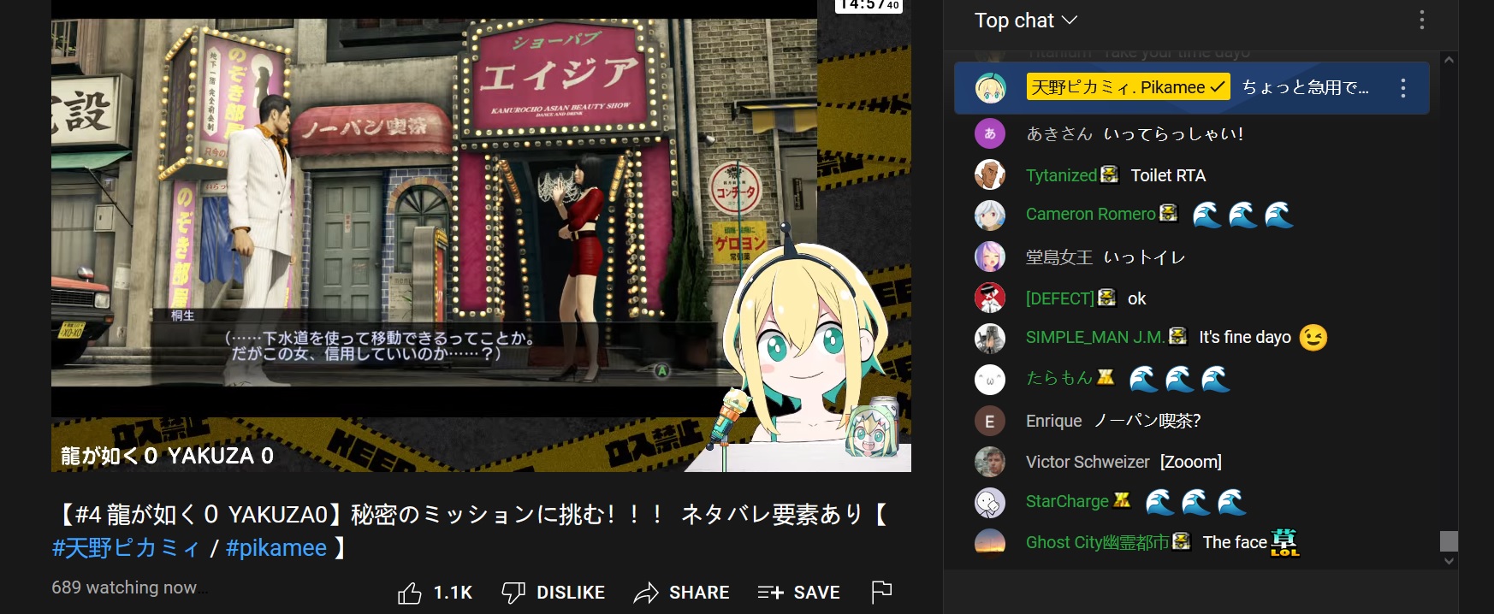Image resolution: width=1494 pixels, height=614 pixels.
Task: Click Tytanized's member badge icon
Action: pyautogui.click(x=1110, y=174)
